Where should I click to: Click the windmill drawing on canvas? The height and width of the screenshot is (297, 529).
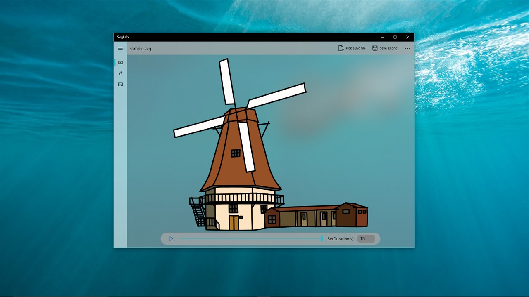(x=270, y=144)
